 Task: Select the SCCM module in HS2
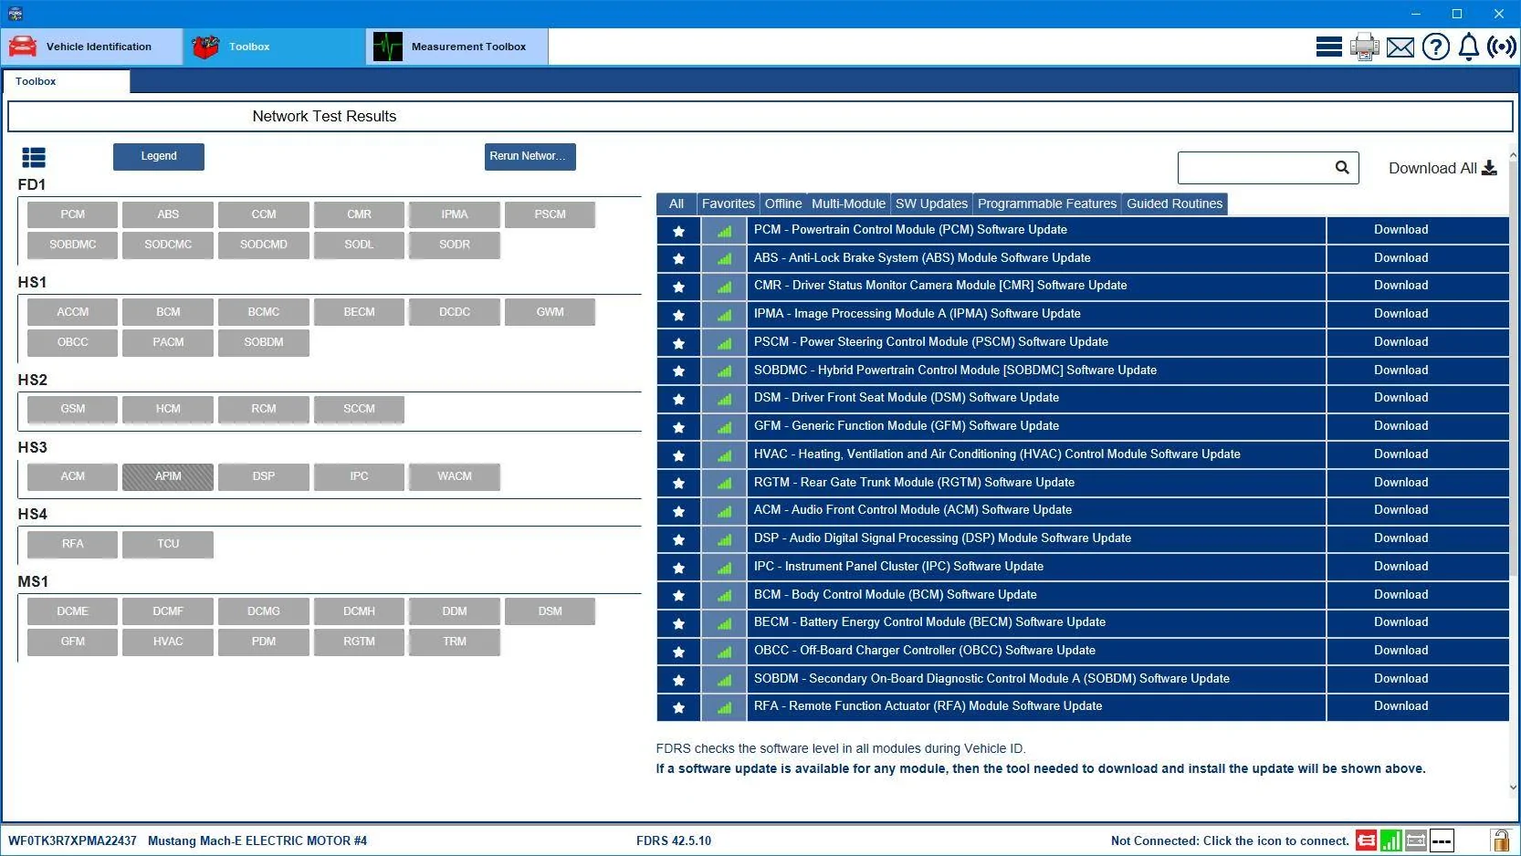pyautogui.click(x=359, y=409)
